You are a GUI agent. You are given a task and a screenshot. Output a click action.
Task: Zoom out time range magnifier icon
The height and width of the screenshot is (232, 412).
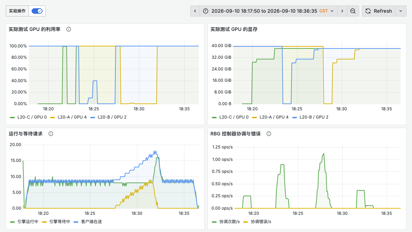point(353,11)
